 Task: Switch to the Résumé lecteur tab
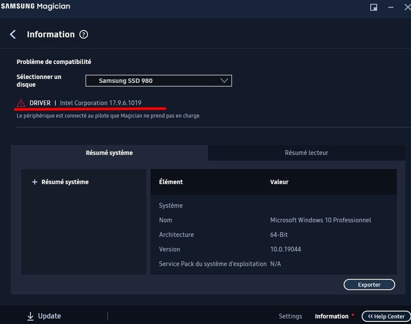[306, 152]
